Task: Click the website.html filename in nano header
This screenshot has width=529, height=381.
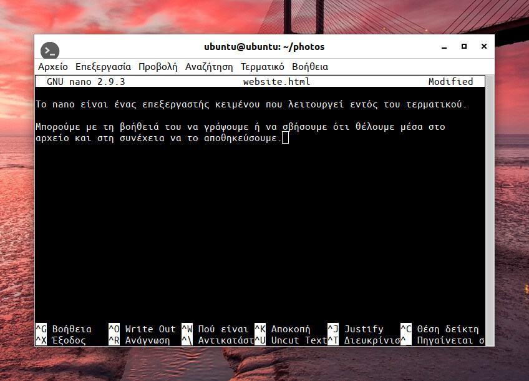Action: coord(276,82)
